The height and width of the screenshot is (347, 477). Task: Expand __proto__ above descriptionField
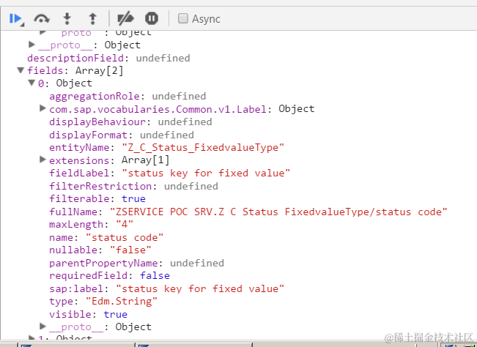[x=32, y=45]
